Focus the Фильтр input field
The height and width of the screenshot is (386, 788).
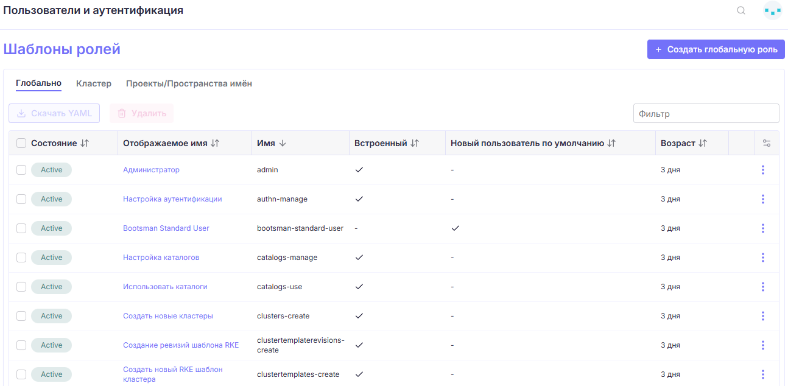[706, 113]
